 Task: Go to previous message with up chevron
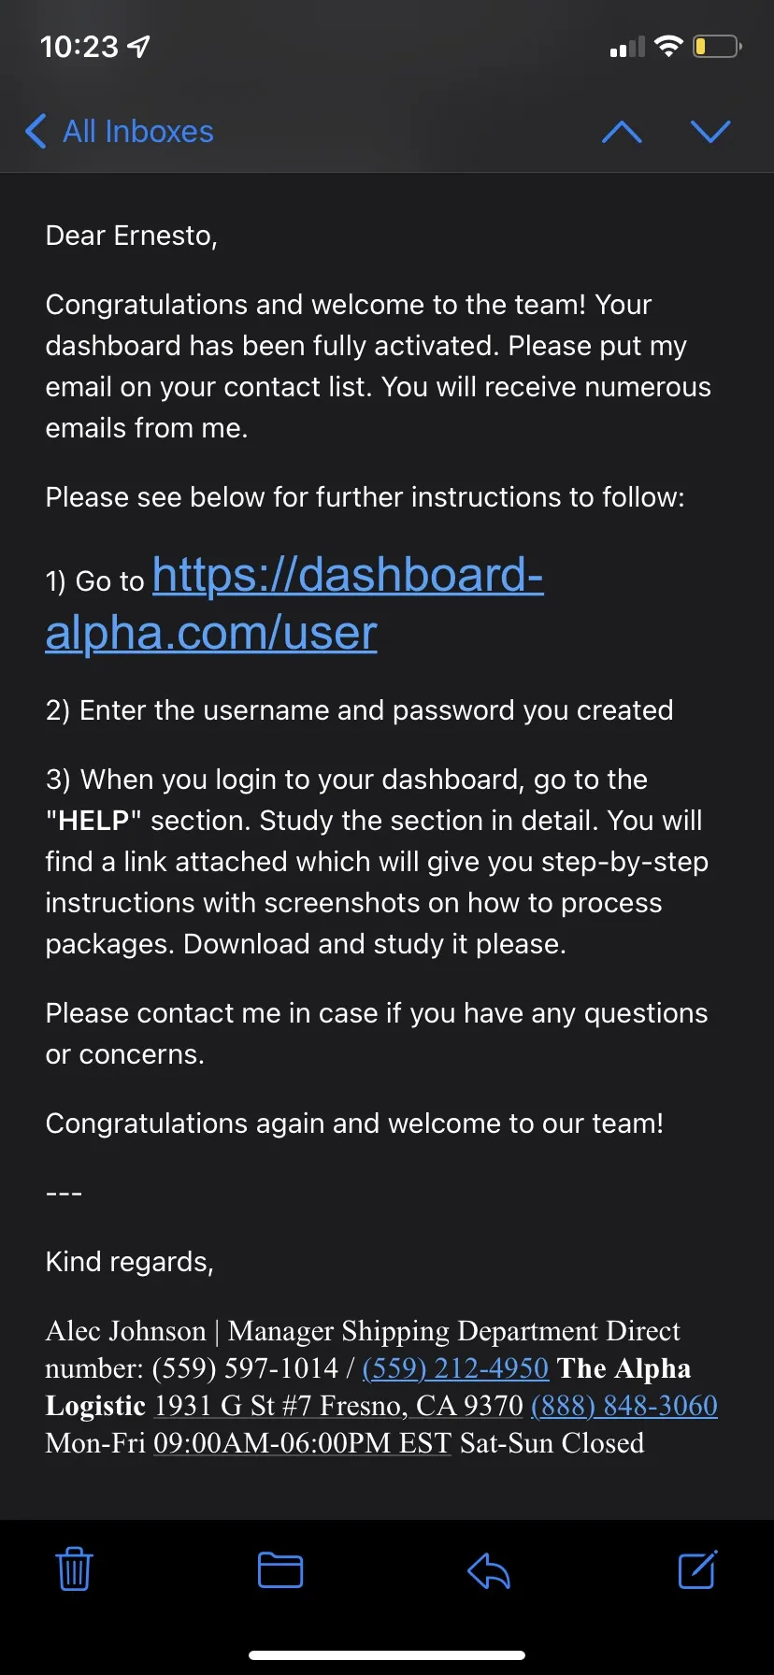pyautogui.click(x=623, y=132)
